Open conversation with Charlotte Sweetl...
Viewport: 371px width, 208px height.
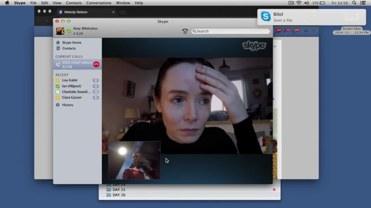coord(77,92)
